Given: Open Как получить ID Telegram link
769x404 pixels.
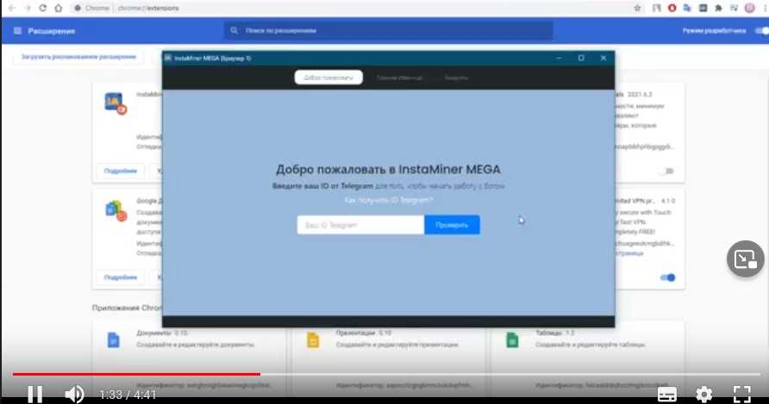Looking at the screenshot, I should tap(388, 200).
